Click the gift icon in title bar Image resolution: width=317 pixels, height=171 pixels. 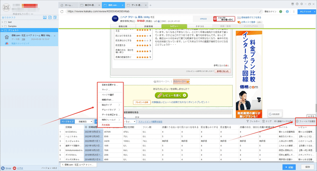292,4
